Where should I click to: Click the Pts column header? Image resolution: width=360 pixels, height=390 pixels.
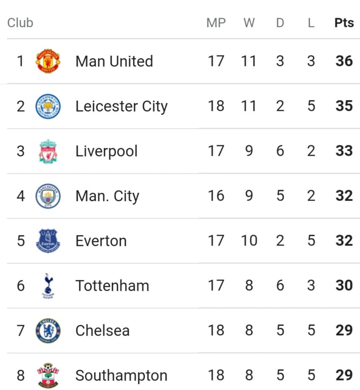point(344,23)
